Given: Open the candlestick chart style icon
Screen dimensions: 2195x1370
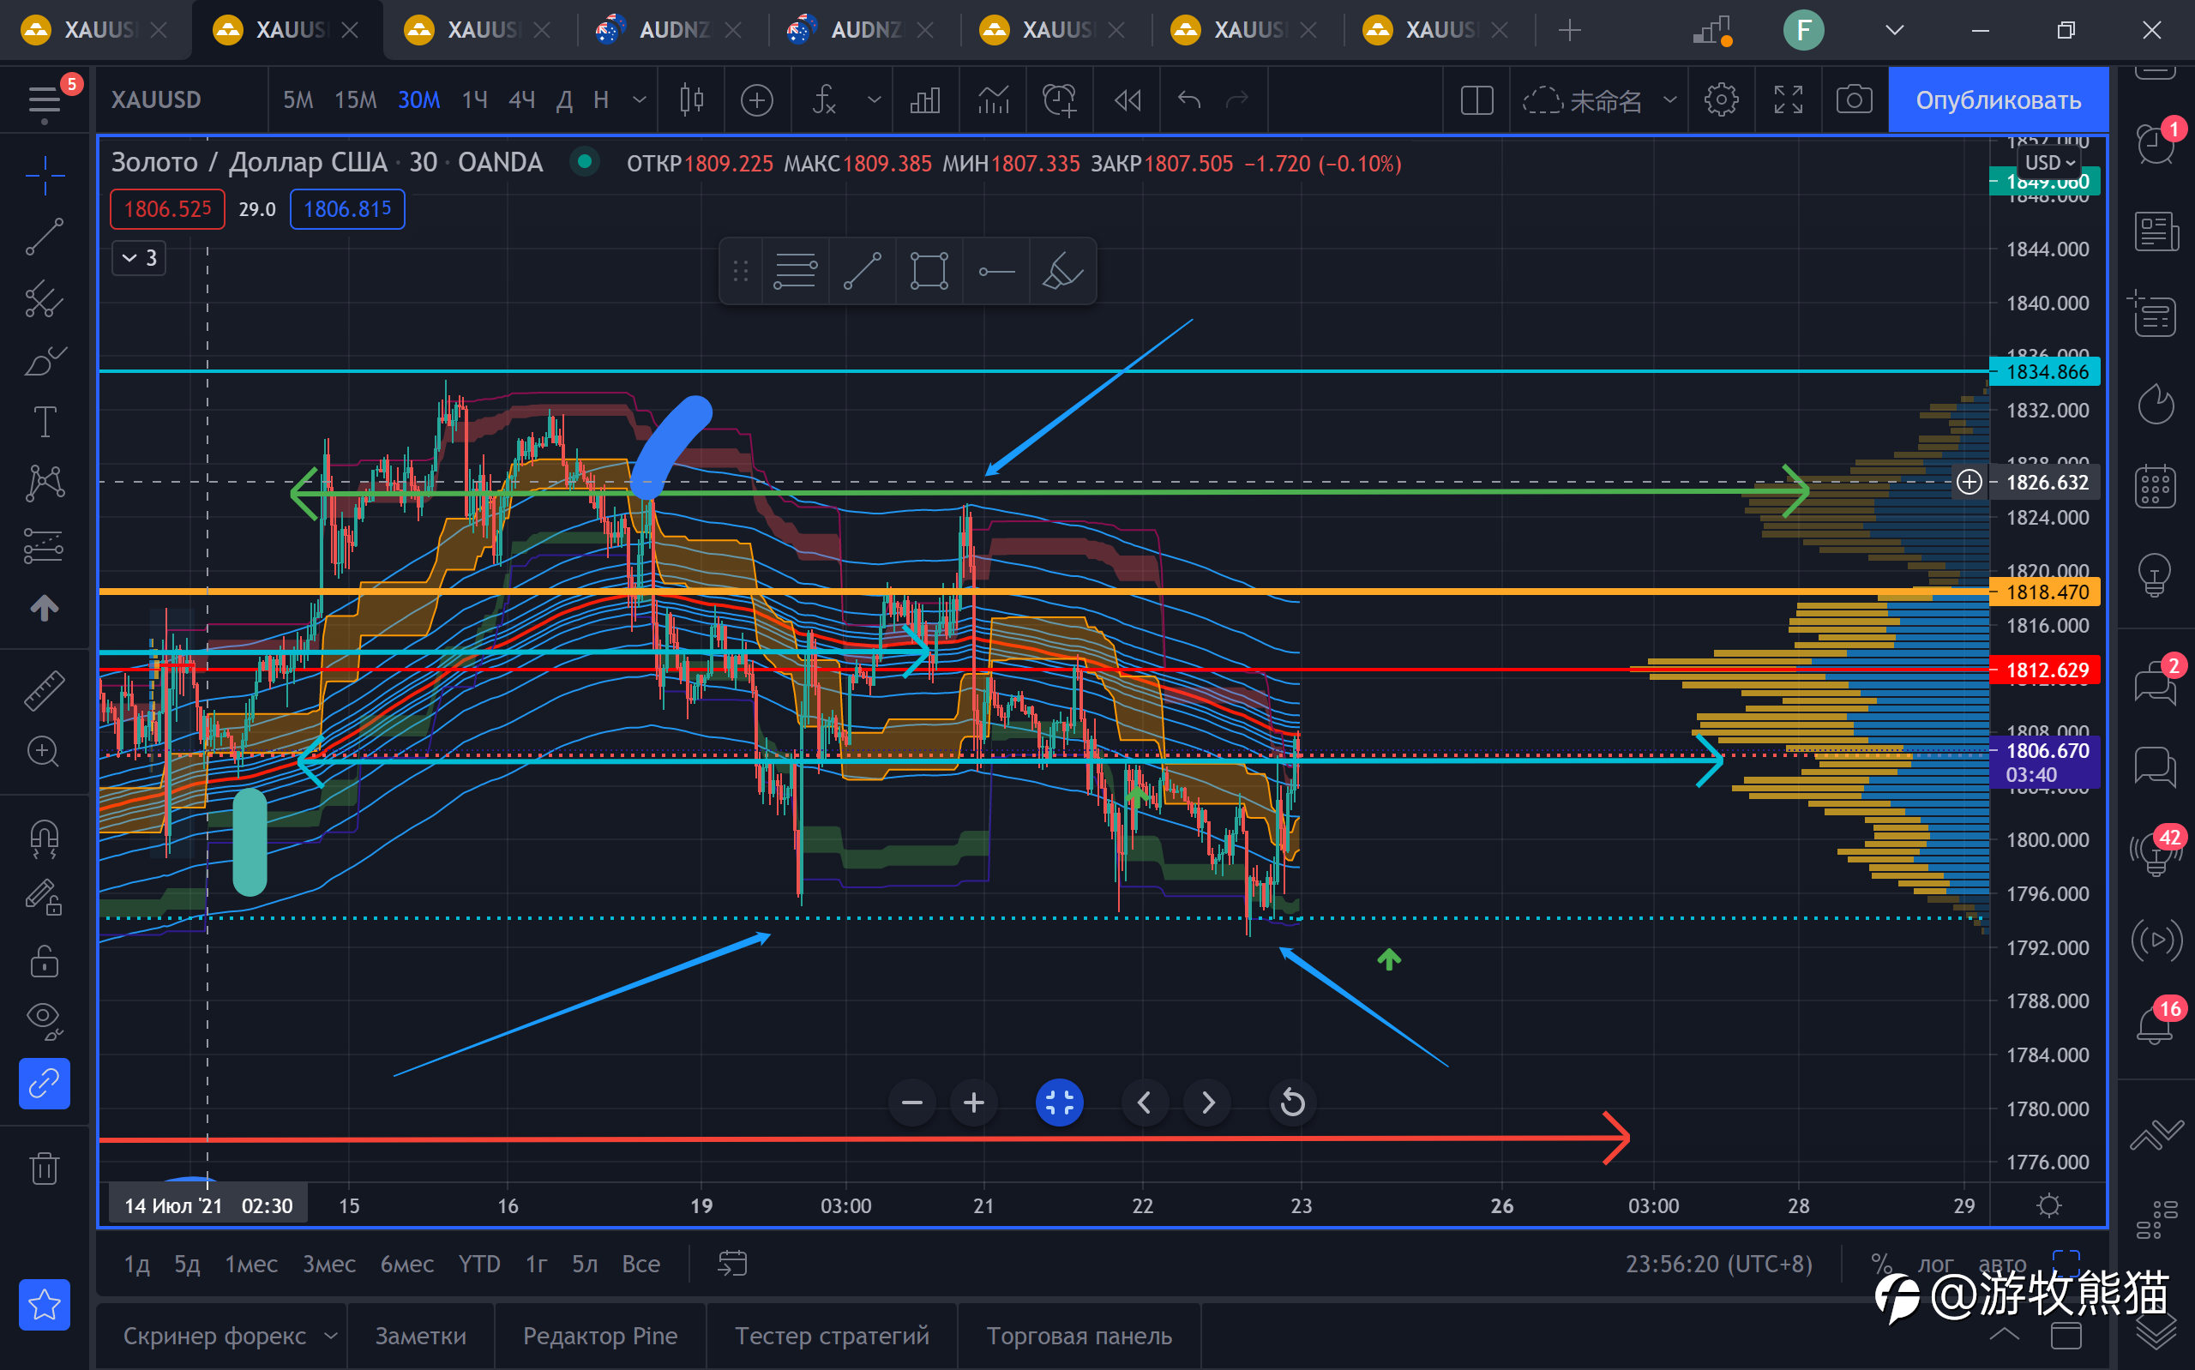Looking at the screenshot, I should click(691, 99).
